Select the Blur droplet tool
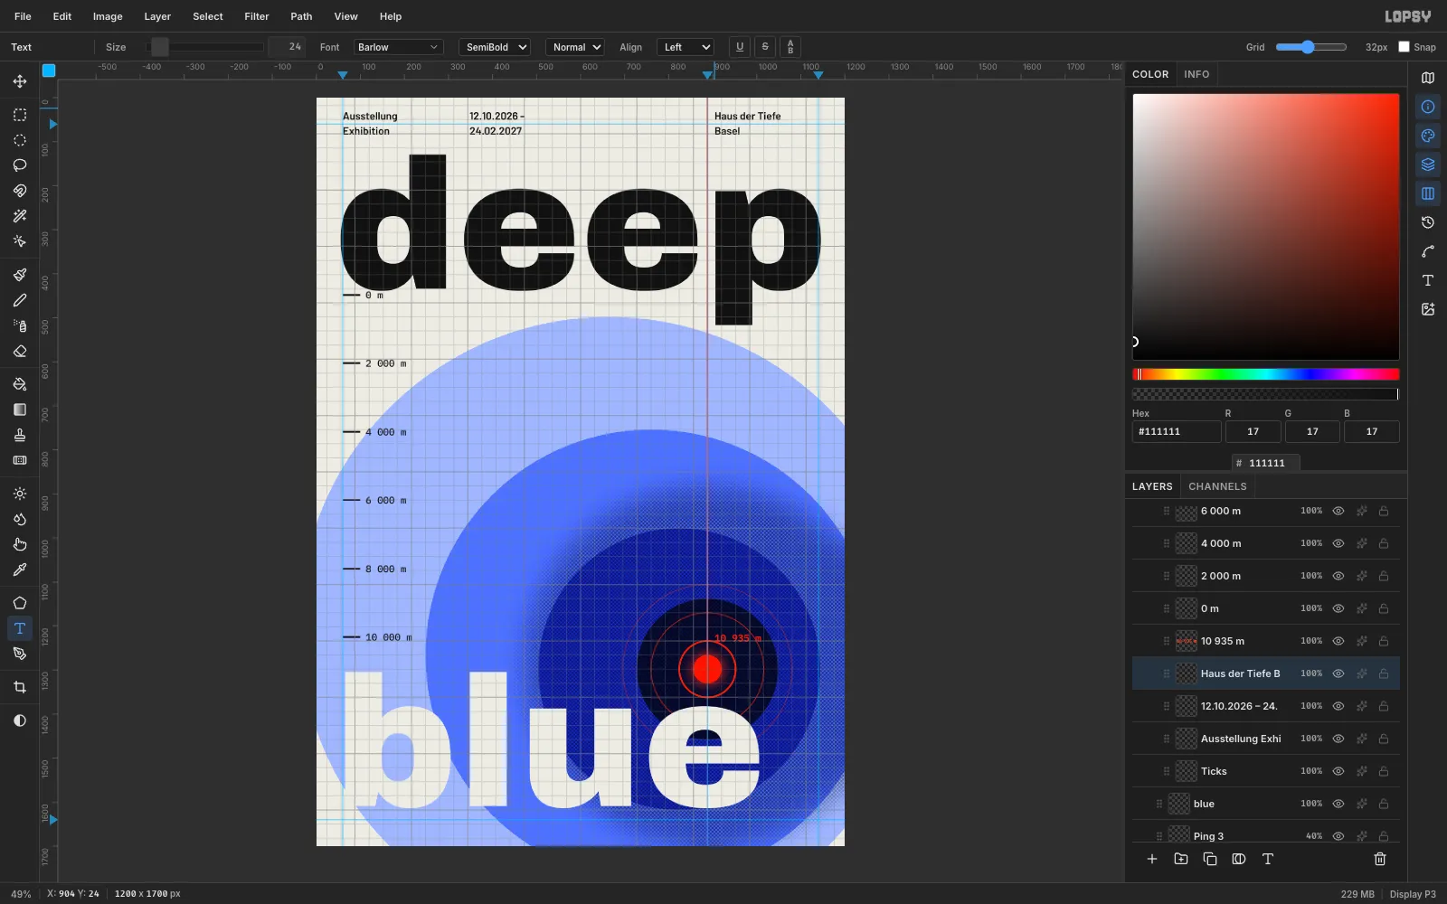Viewport: 1447px width, 904px height. (20, 519)
